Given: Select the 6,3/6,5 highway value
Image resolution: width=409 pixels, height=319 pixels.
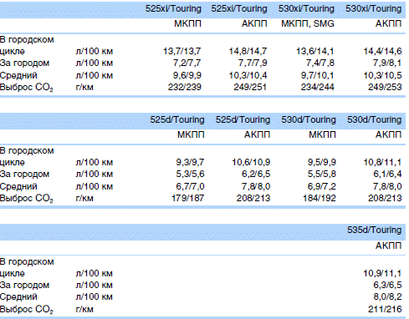Looking at the screenshot, I should 387,285.
